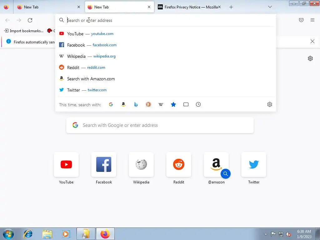This screenshot has width=320, height=240.
Task: Search this time with Wikipedia icon
Action: (x=161, y=104)
